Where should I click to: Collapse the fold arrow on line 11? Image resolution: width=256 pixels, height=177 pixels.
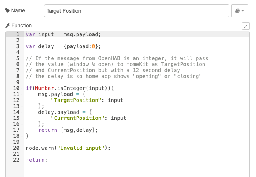pos(22,94)
